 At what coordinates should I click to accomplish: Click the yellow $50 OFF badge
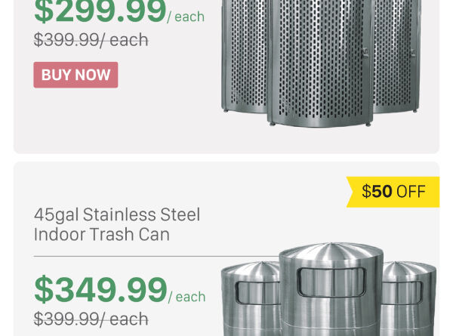pos(393,191)
